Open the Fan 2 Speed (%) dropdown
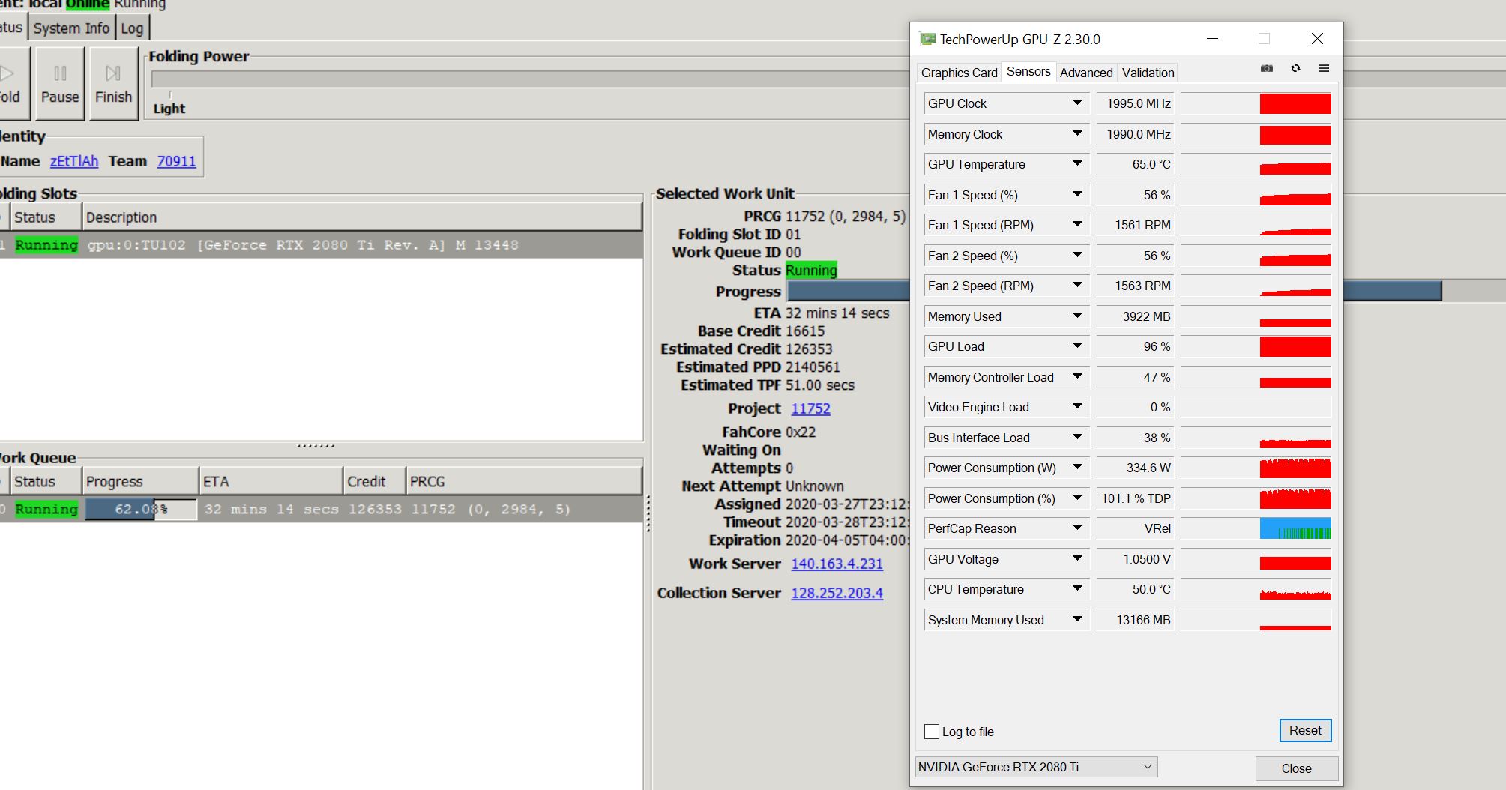Viewport: 1506px width, 790px height. pyautogui.click(x=1077, y=255)
